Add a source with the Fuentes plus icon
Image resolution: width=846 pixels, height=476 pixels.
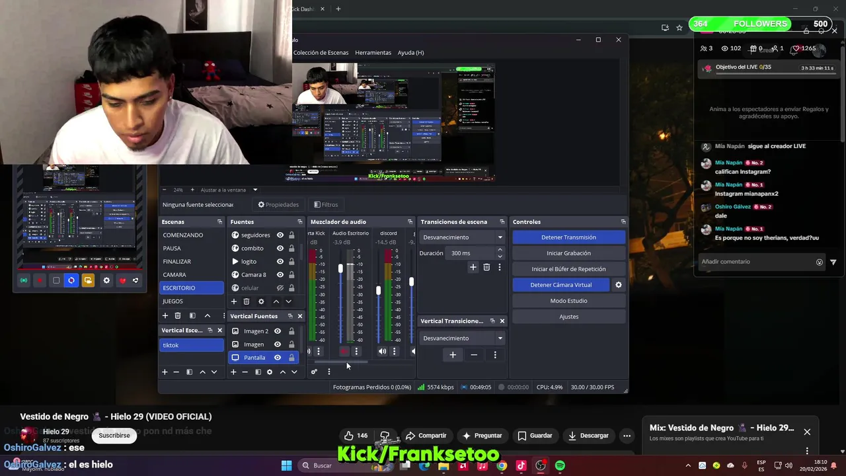click(233, 301)
